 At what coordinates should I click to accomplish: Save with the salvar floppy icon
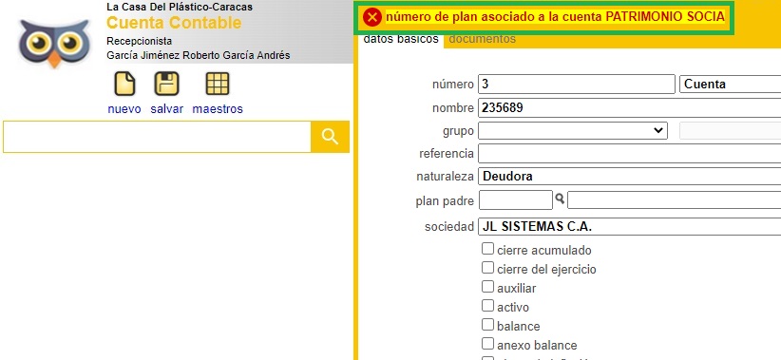coord(166,84)
